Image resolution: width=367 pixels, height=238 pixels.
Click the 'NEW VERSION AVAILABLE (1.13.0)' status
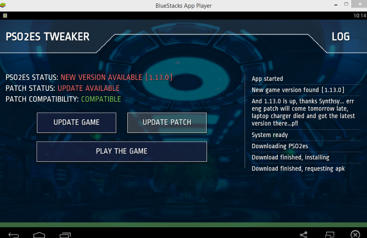coord(117,77)
